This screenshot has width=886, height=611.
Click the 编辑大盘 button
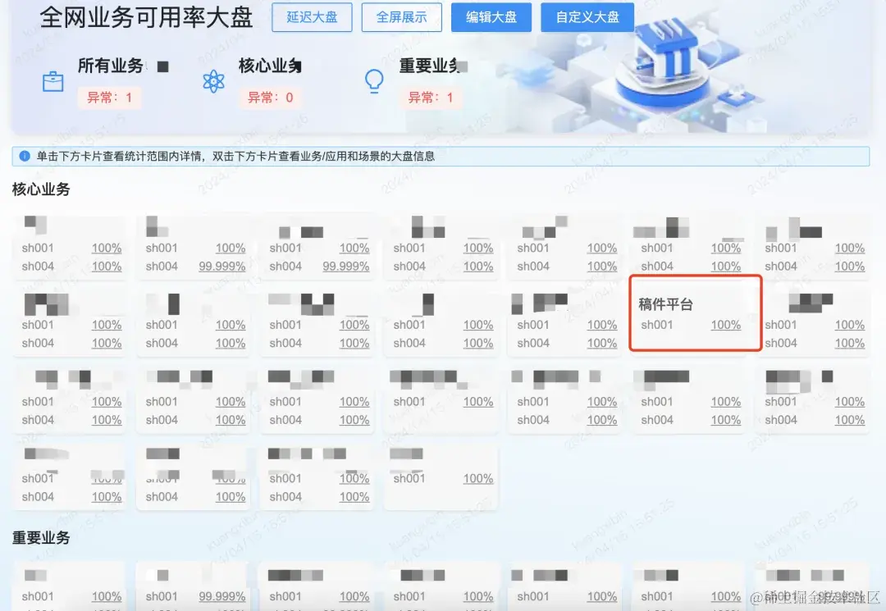point(491,17)
